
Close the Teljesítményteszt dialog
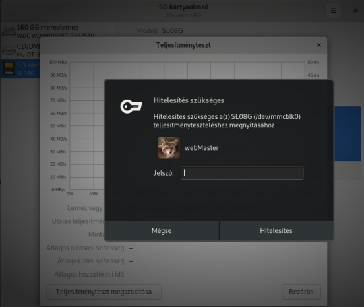(x=319, y=45)
